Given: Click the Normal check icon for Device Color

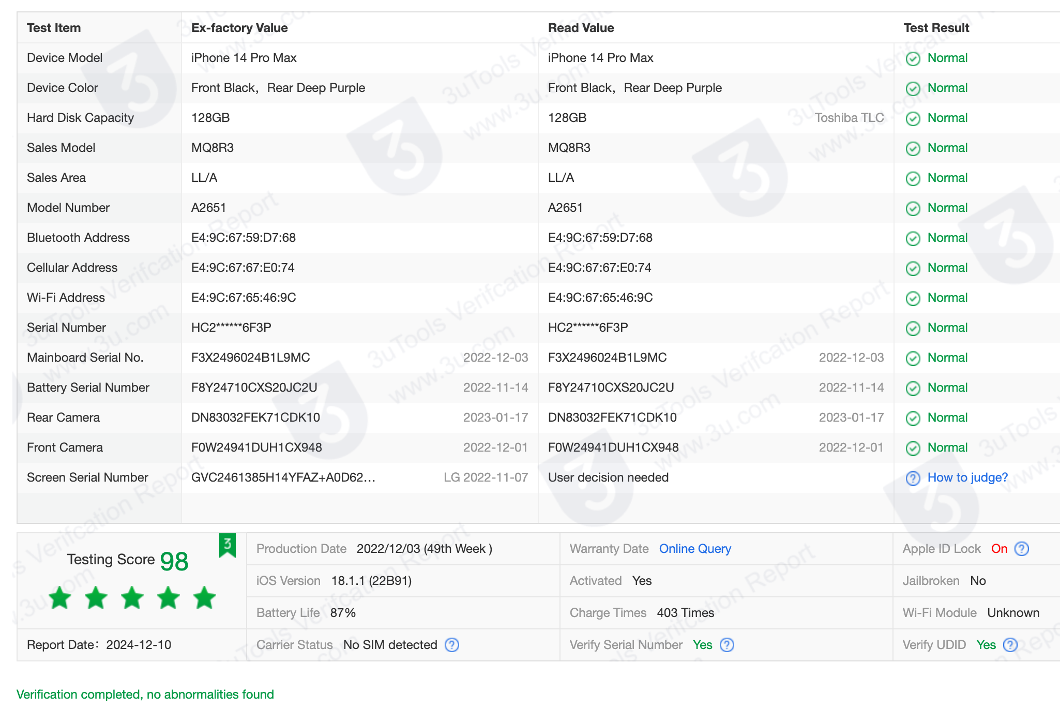Looking at the screenshot, I should click(913, 88).
